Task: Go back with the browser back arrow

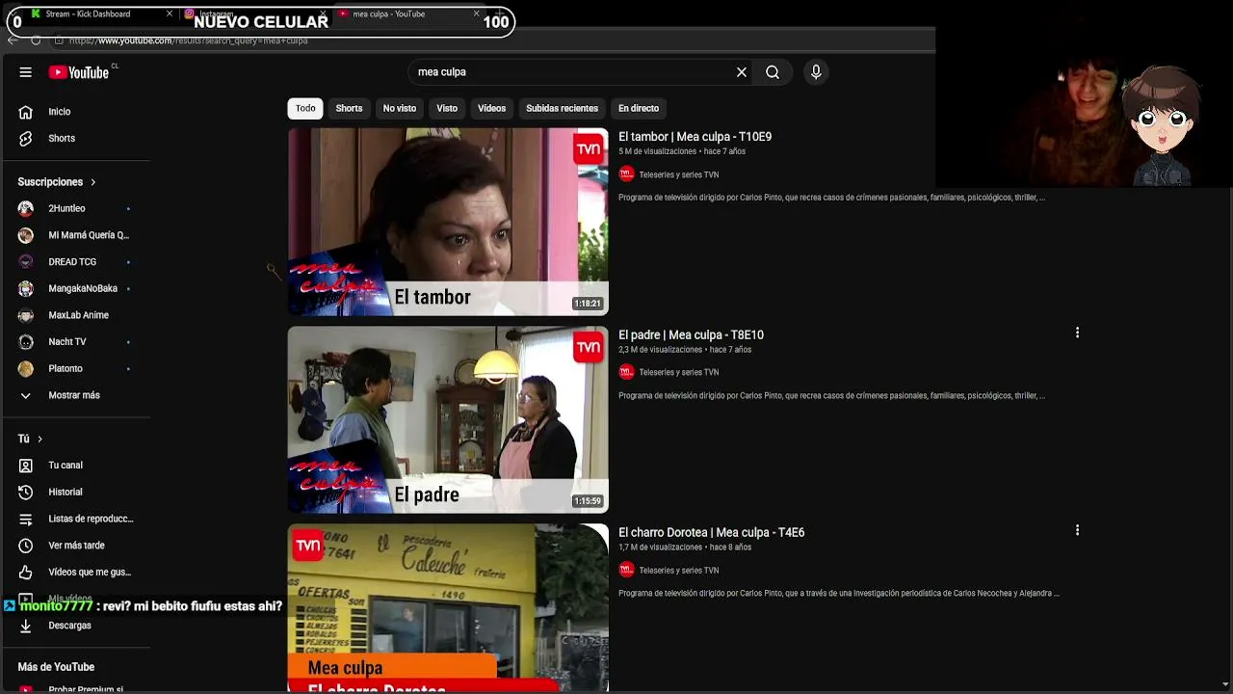Action: (x=13, y=40)
